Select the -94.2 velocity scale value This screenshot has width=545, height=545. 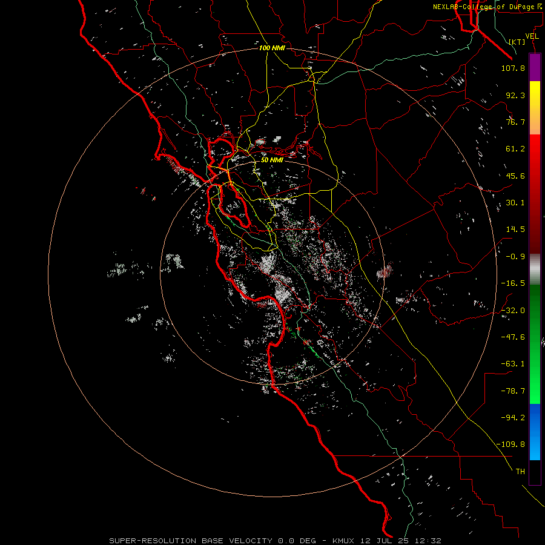point(513,418)
